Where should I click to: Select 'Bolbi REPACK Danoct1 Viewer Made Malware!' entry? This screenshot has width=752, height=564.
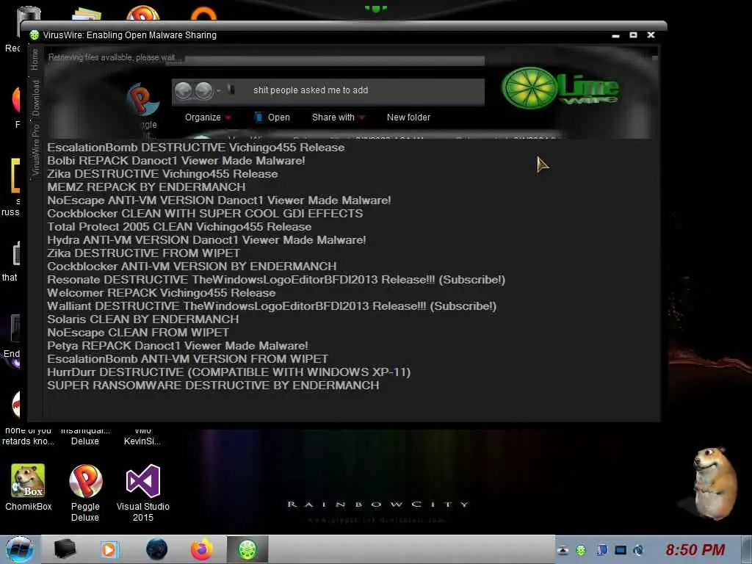click(176, 161)
